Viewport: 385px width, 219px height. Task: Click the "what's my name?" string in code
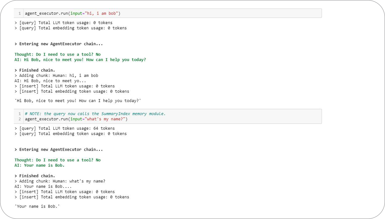pos(106,119)
